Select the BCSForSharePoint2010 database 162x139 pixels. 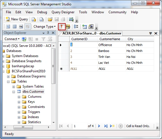point(28,71)
